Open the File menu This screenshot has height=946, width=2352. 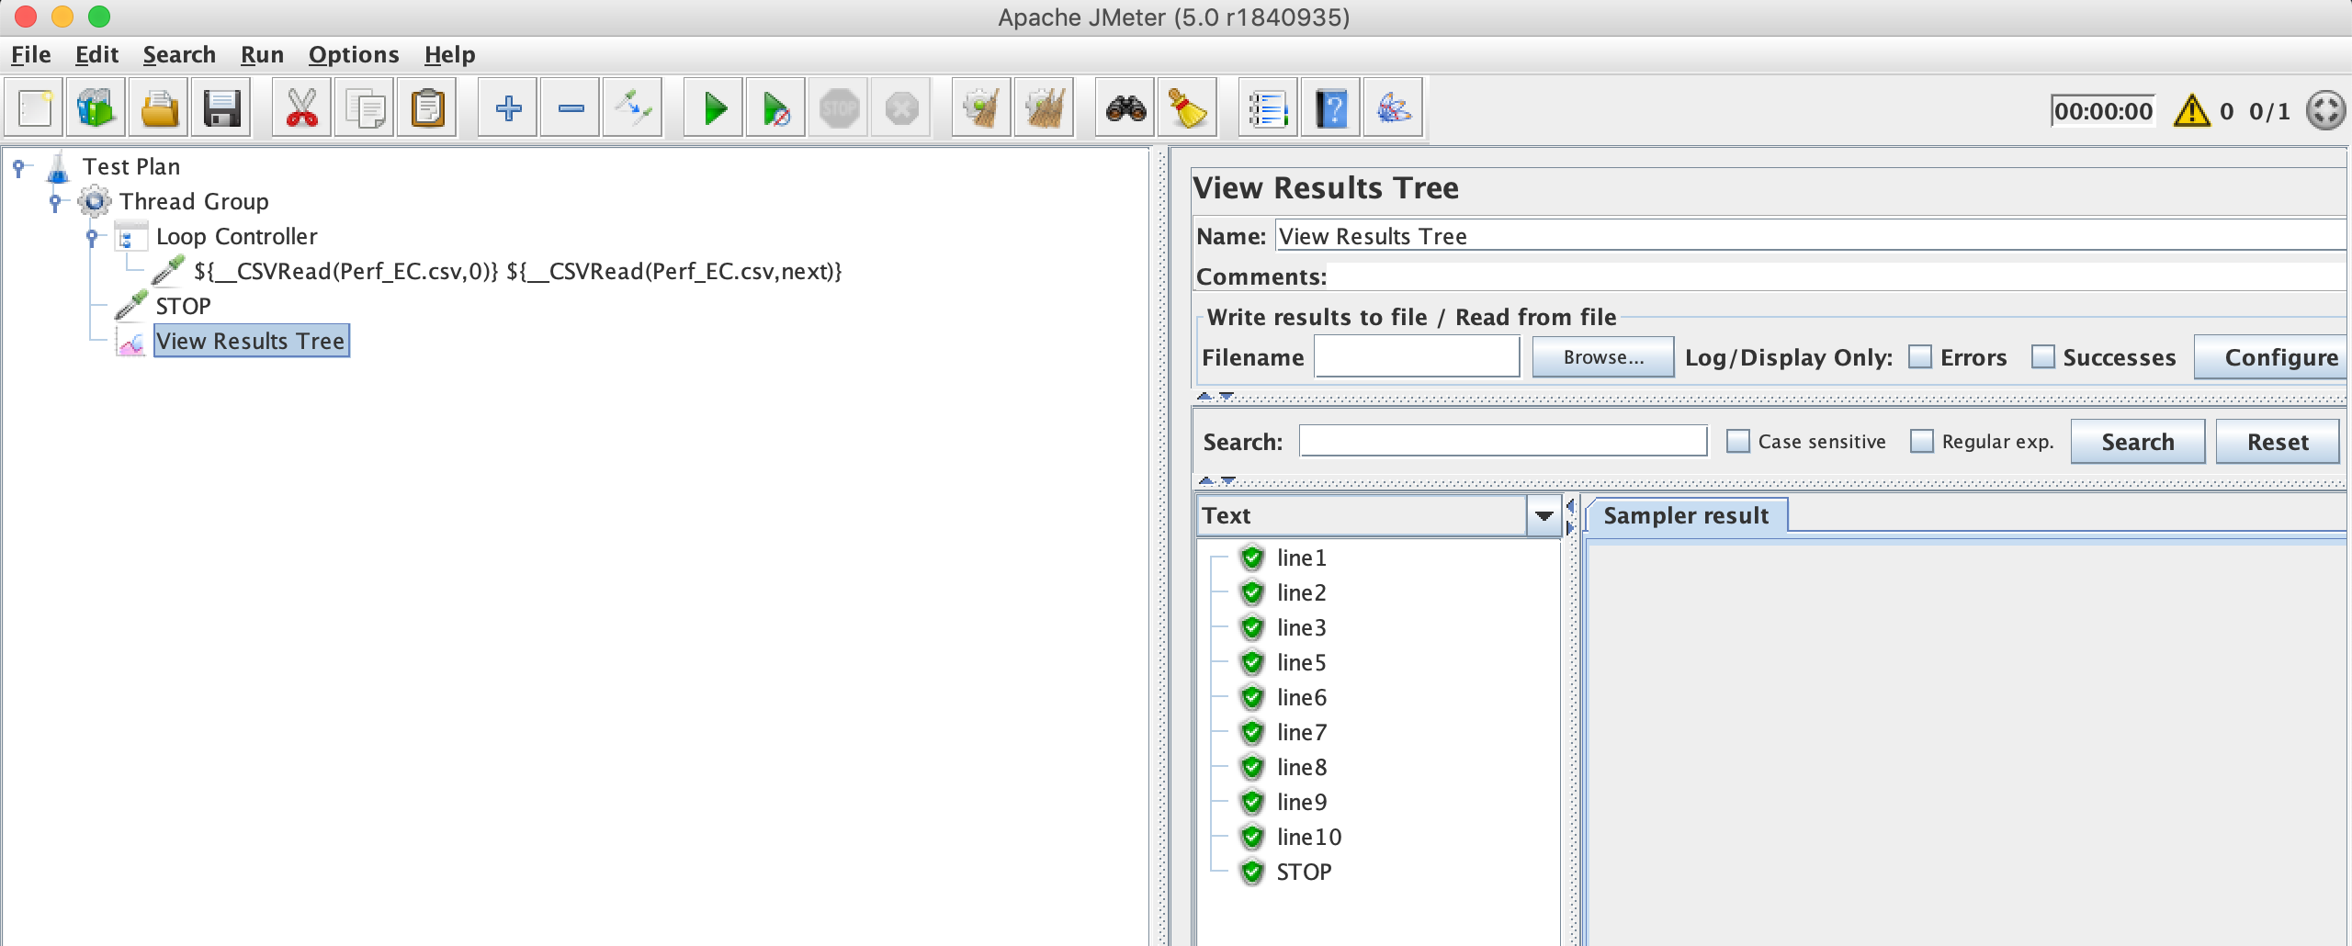click(31, 55)
